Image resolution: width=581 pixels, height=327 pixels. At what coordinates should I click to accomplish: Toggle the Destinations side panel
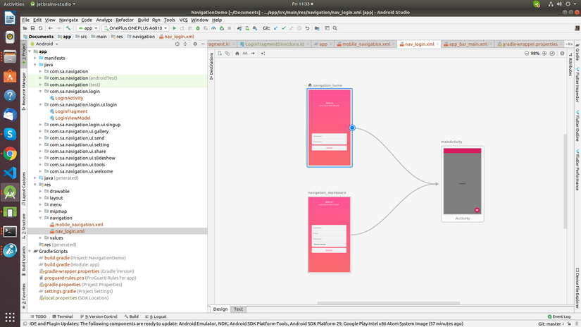[212, 64]
